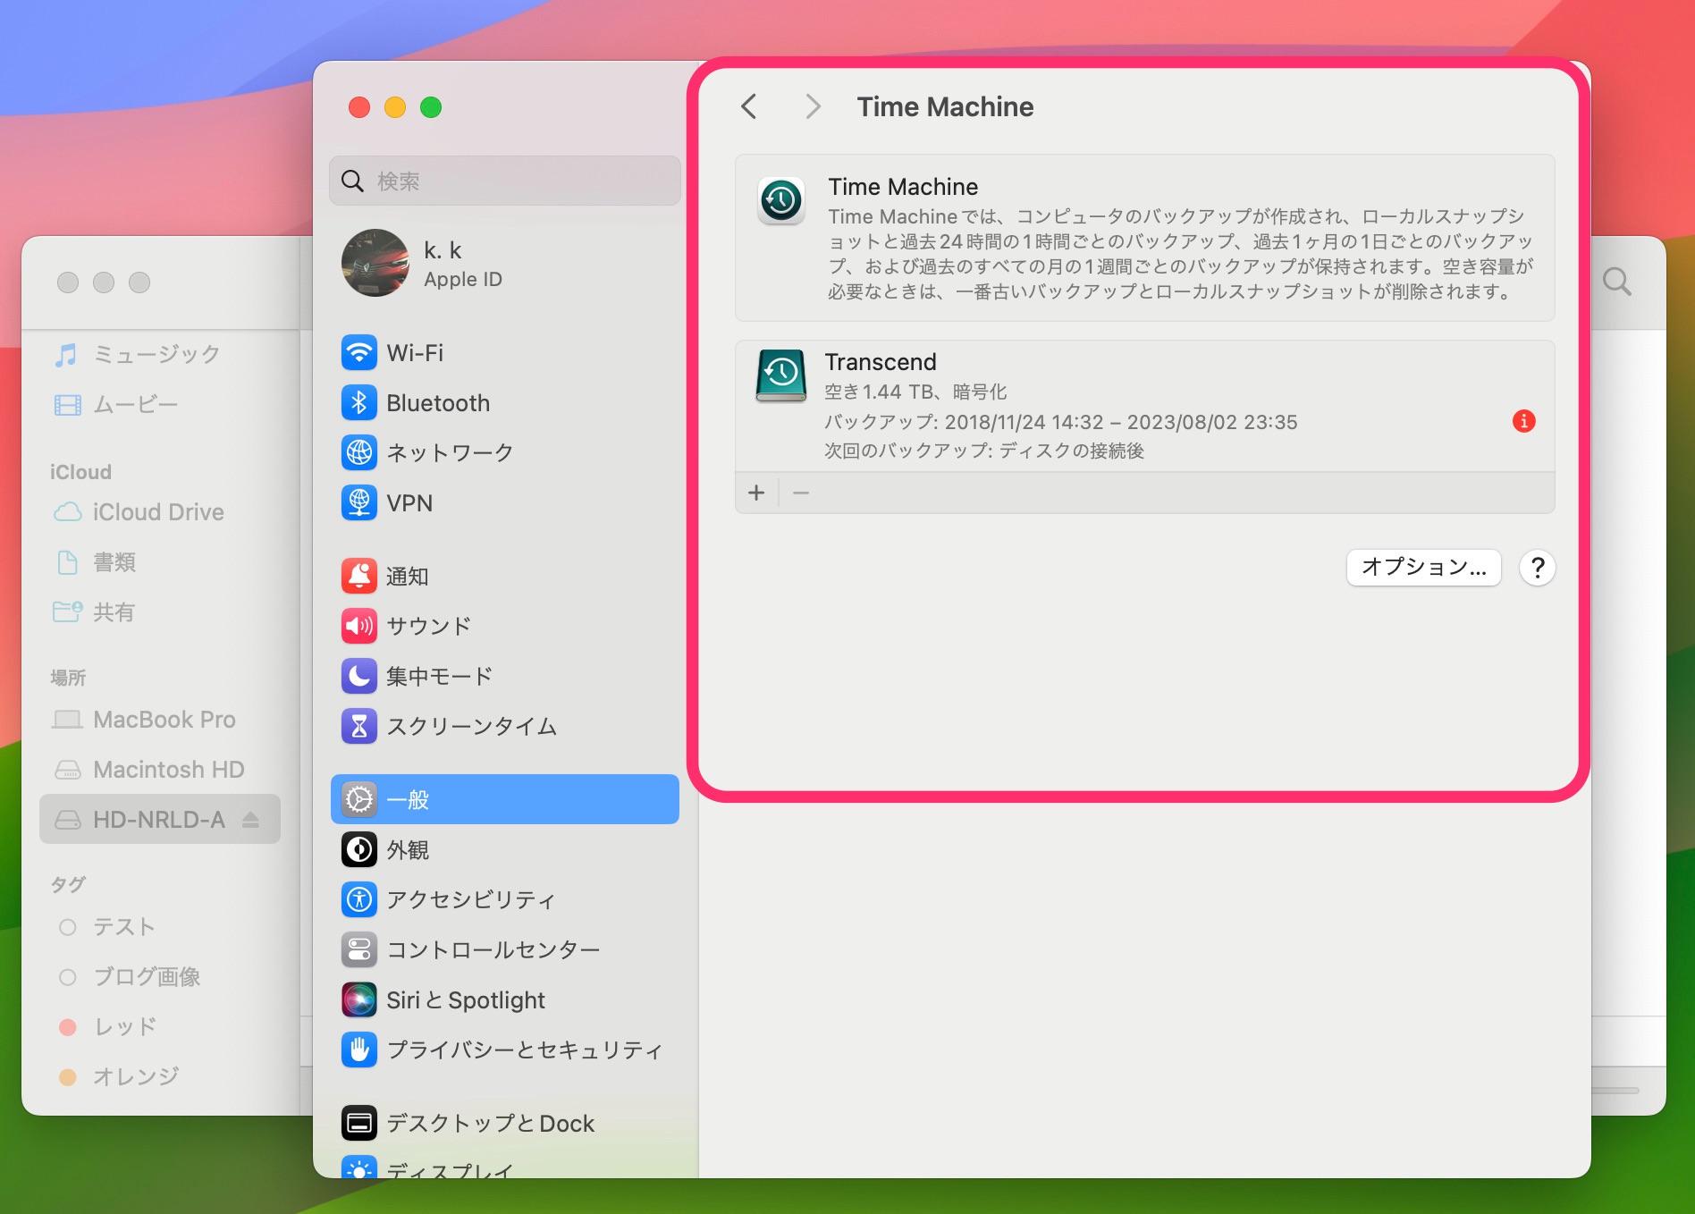Open アクセシビリティ settings
The height and width of the screenshot is (1214, 1695).
(x=504, y=900)
